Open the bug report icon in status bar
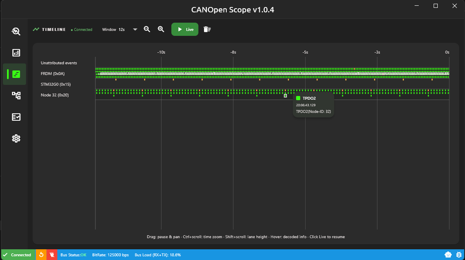This screenshot has height=260, width=465. [459, 255]
